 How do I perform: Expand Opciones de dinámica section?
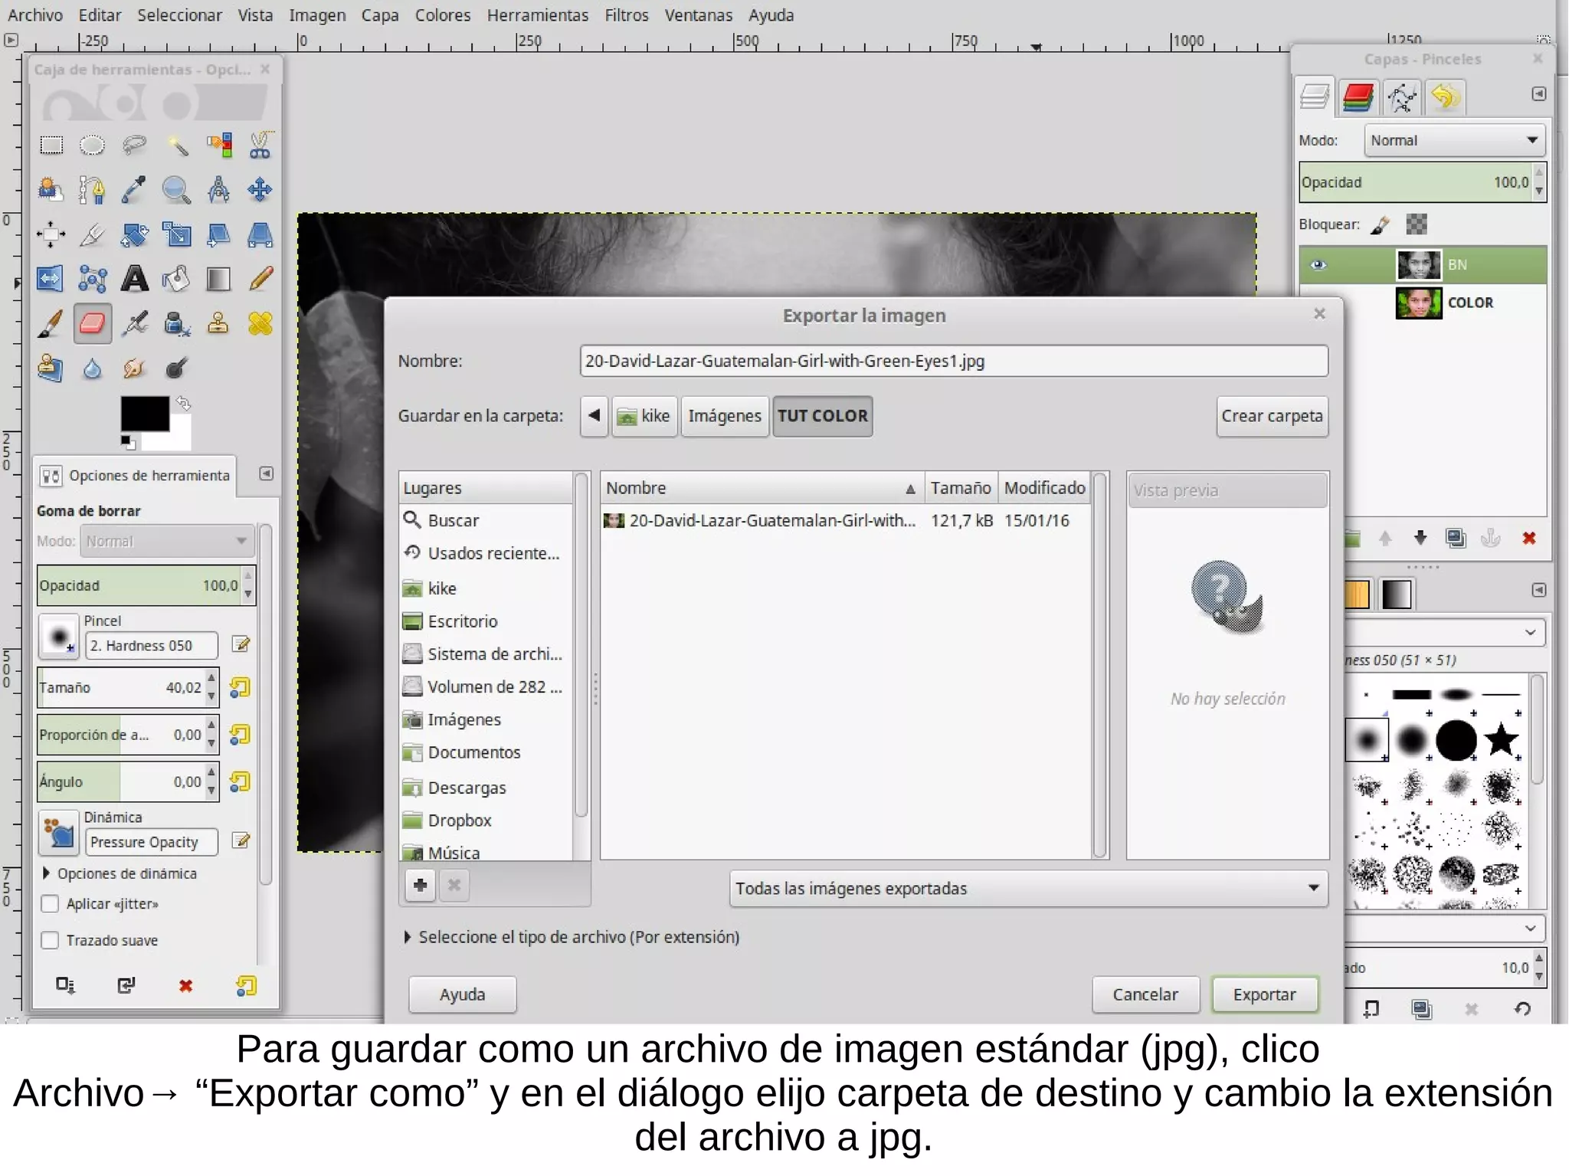120,873
